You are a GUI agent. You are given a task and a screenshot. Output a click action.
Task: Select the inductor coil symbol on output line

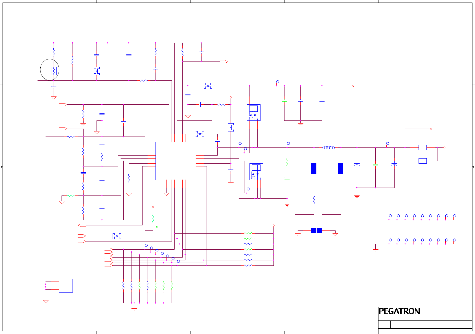[x=329, y=148]
